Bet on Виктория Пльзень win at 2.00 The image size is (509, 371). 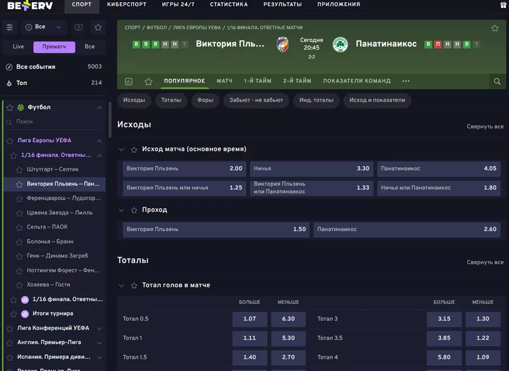(184, 169)
